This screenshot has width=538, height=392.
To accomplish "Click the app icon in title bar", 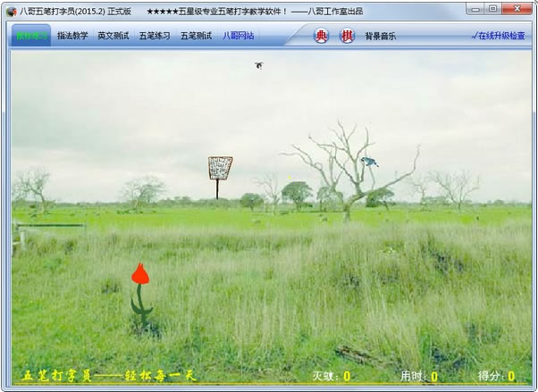I will tap(10, 11).
